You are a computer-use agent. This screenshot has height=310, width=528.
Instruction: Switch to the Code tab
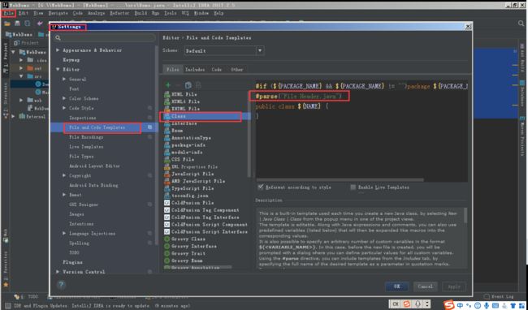tap(217, 70)
